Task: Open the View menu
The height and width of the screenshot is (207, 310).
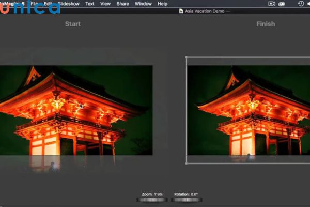Action: (105, 4)
